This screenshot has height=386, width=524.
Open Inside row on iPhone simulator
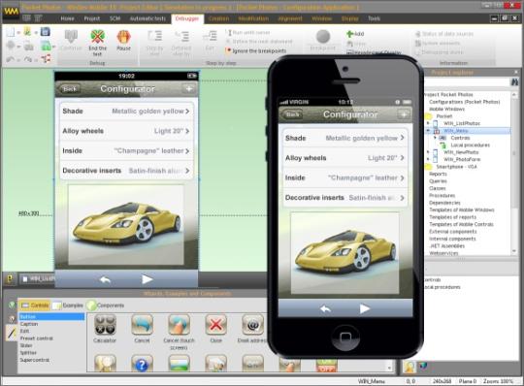click(344, 177)
